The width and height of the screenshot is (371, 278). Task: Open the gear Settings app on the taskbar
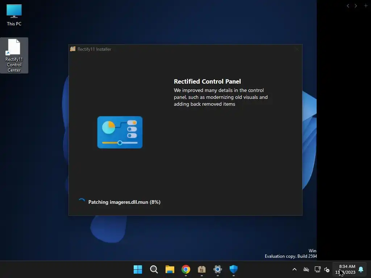click(x=218, y=269)
